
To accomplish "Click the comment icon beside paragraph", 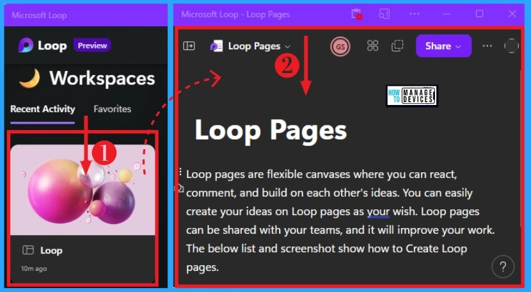I will click(181, 188).
